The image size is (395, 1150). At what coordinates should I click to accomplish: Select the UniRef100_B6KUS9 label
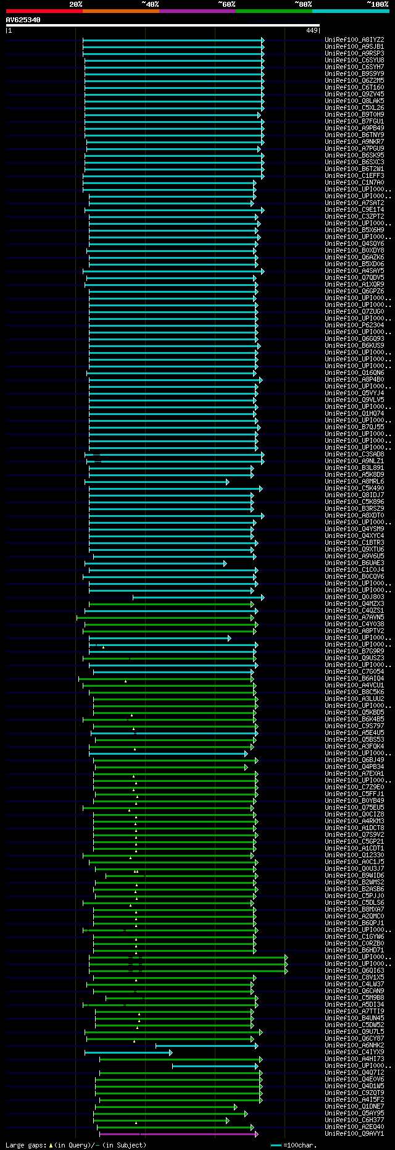click(x=354, y=345)
